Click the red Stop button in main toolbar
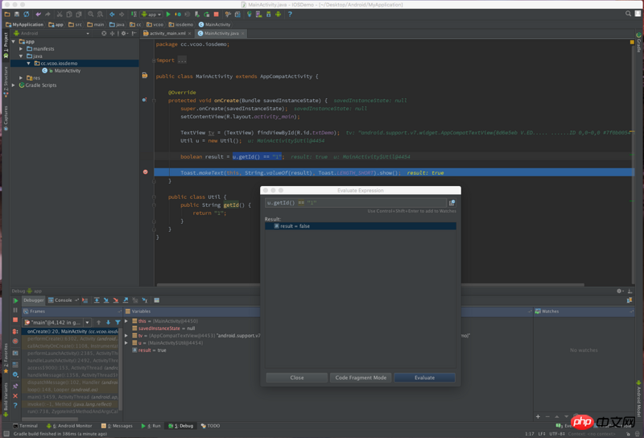 point(216,14)
